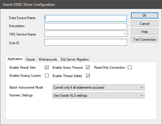
Task: Open Help for the driver configuration
Action: click(x=145, y=31)
